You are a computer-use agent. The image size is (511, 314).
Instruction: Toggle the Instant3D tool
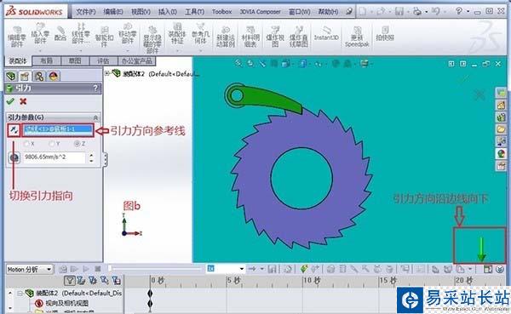(x=326, y=34)
